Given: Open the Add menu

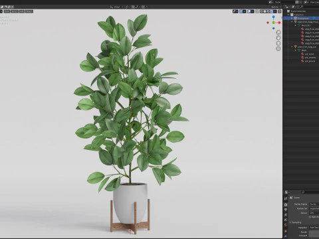Looking at the screenshot, I should [22, 11].
